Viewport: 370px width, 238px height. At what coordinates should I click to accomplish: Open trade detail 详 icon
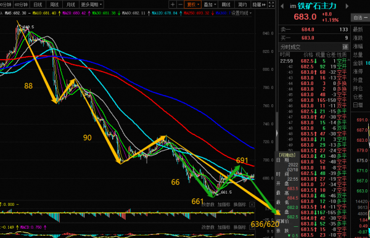pyautogui.click(x=345, y=47)
